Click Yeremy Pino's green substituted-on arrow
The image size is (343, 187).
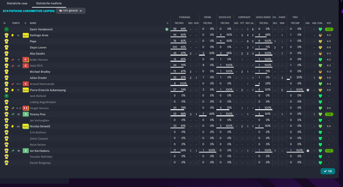(26, 114)
